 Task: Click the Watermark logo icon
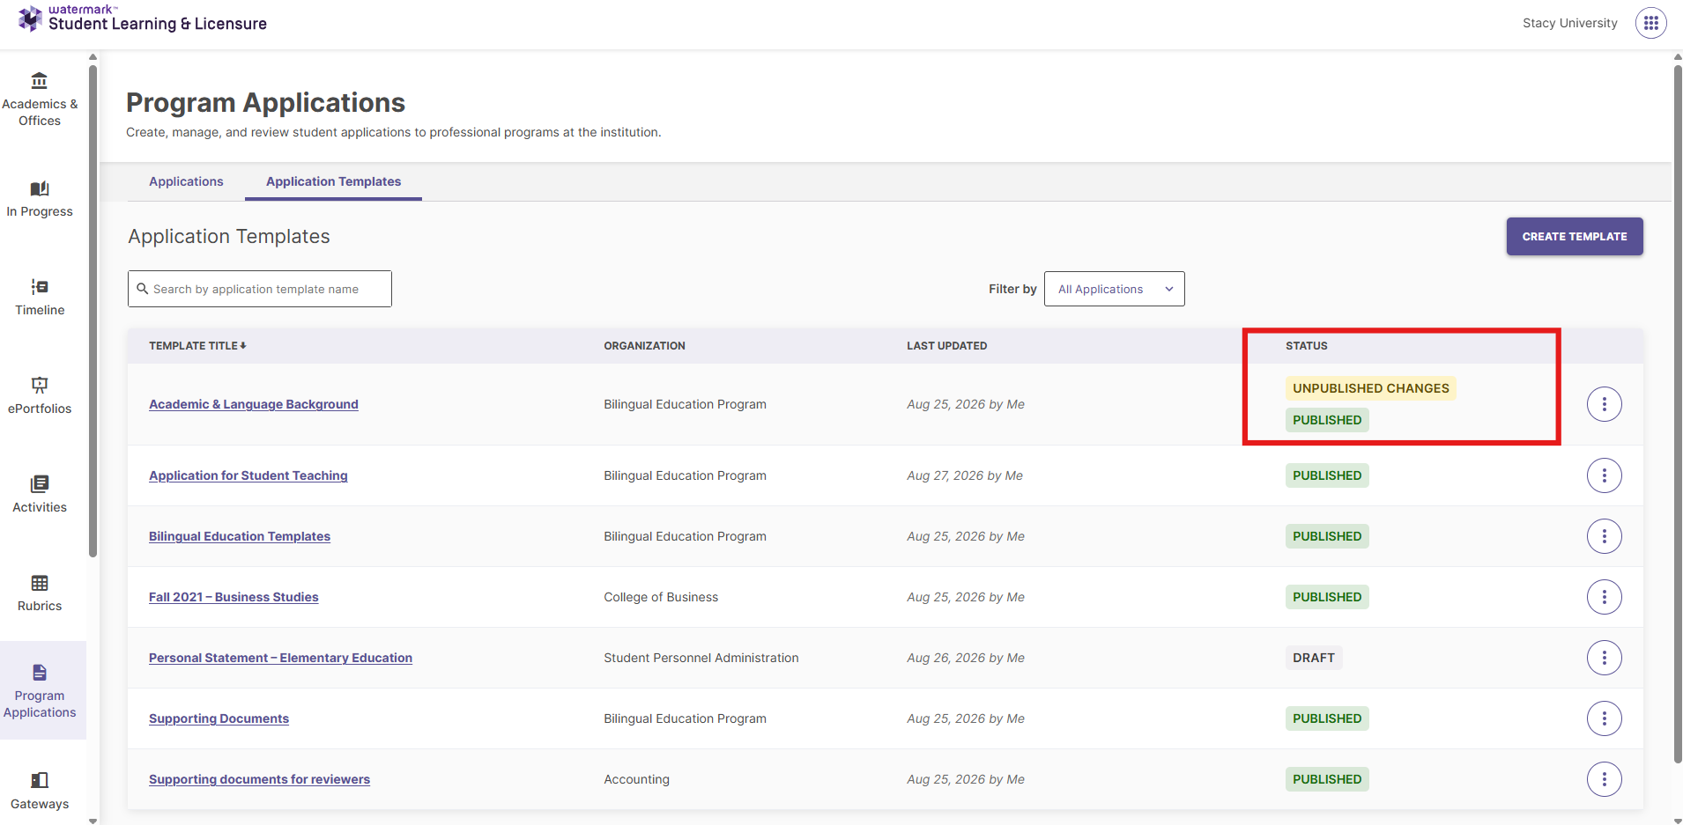click(30, 18)
